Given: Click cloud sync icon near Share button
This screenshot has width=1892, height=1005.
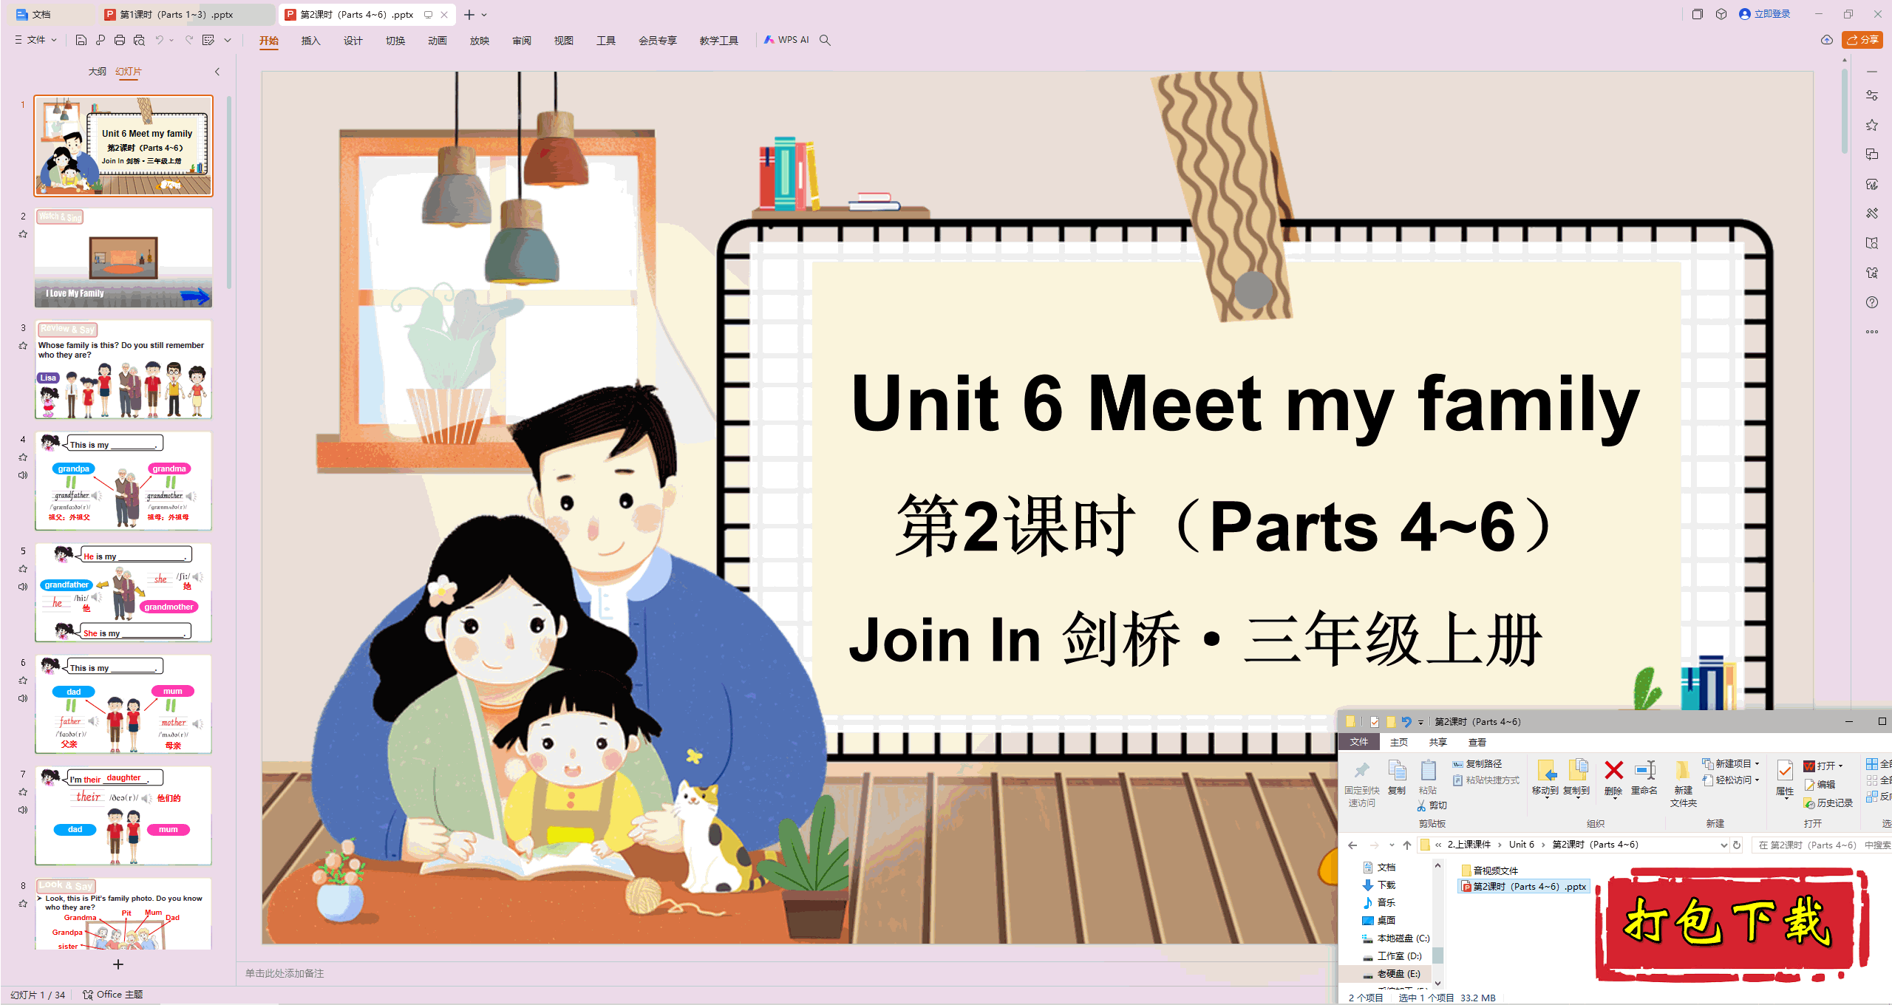Looking at the screenshot, I should coord(1826,40).
